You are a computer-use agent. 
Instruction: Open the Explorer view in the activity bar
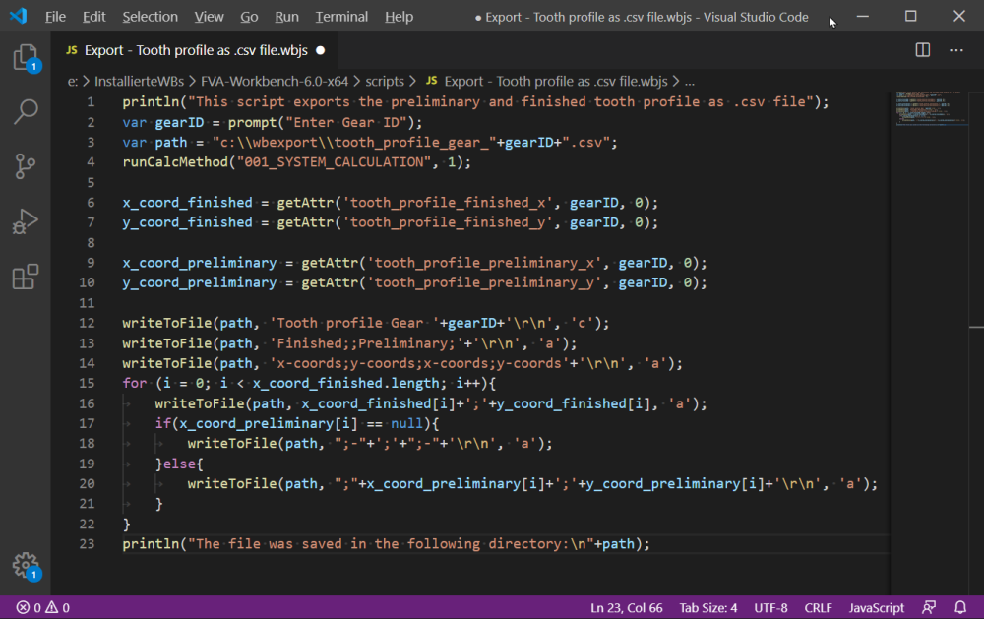click(25, 59)
